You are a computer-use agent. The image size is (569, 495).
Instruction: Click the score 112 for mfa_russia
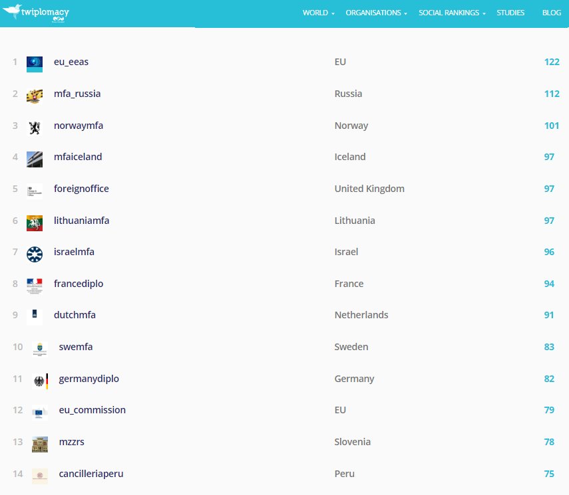(x=552, y=94)
